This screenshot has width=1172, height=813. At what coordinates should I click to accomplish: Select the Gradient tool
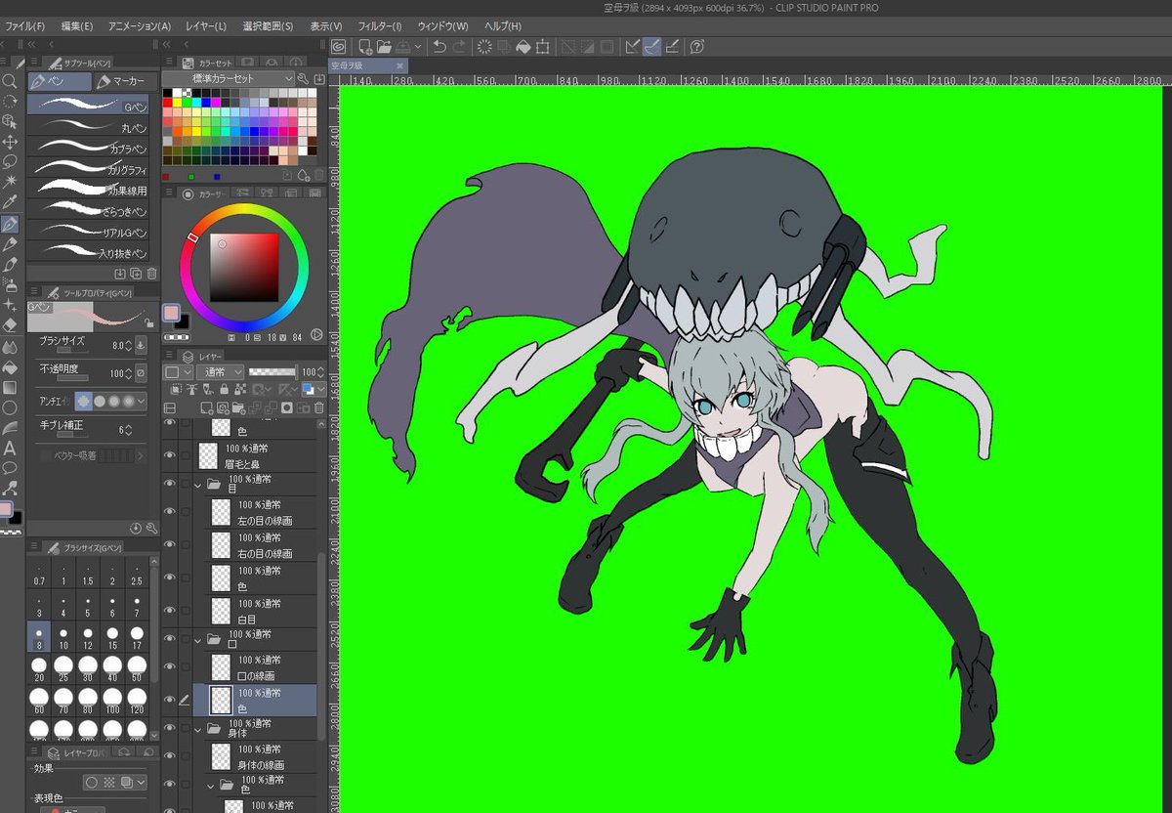[x=10, y=388]
